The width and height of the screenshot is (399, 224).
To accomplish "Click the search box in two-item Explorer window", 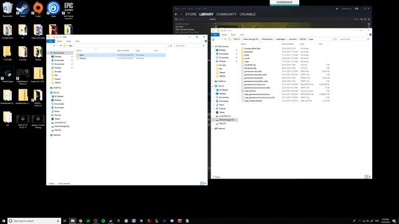I will tap(190, 45).
